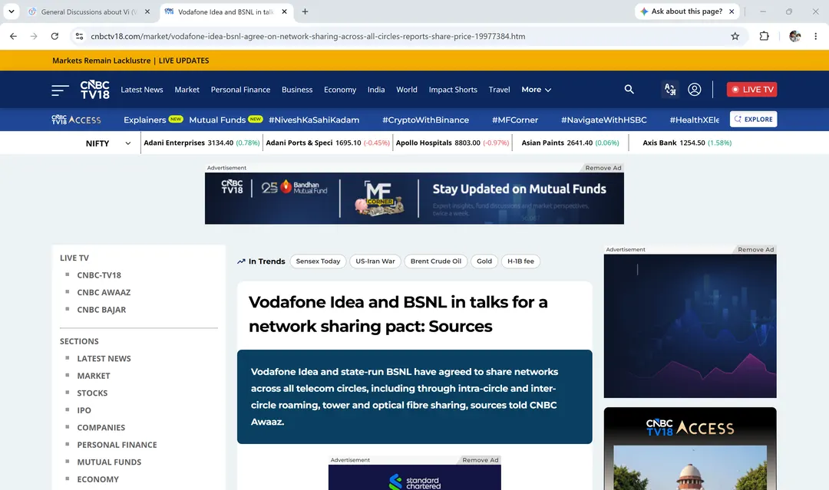
Task: Open the tab search dropdown arrow
Action: click(x=11, y=11)
